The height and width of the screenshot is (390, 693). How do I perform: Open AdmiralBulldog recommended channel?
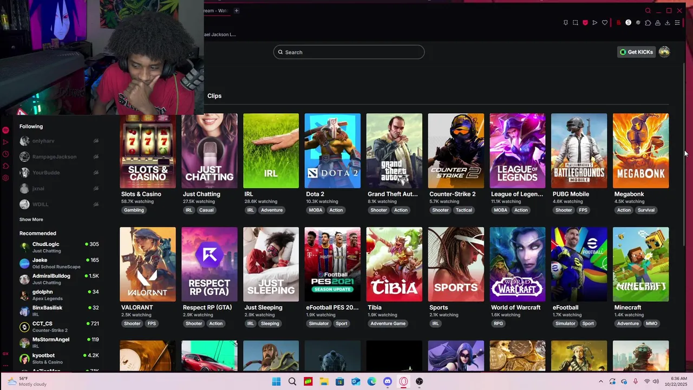coord(59,279)
